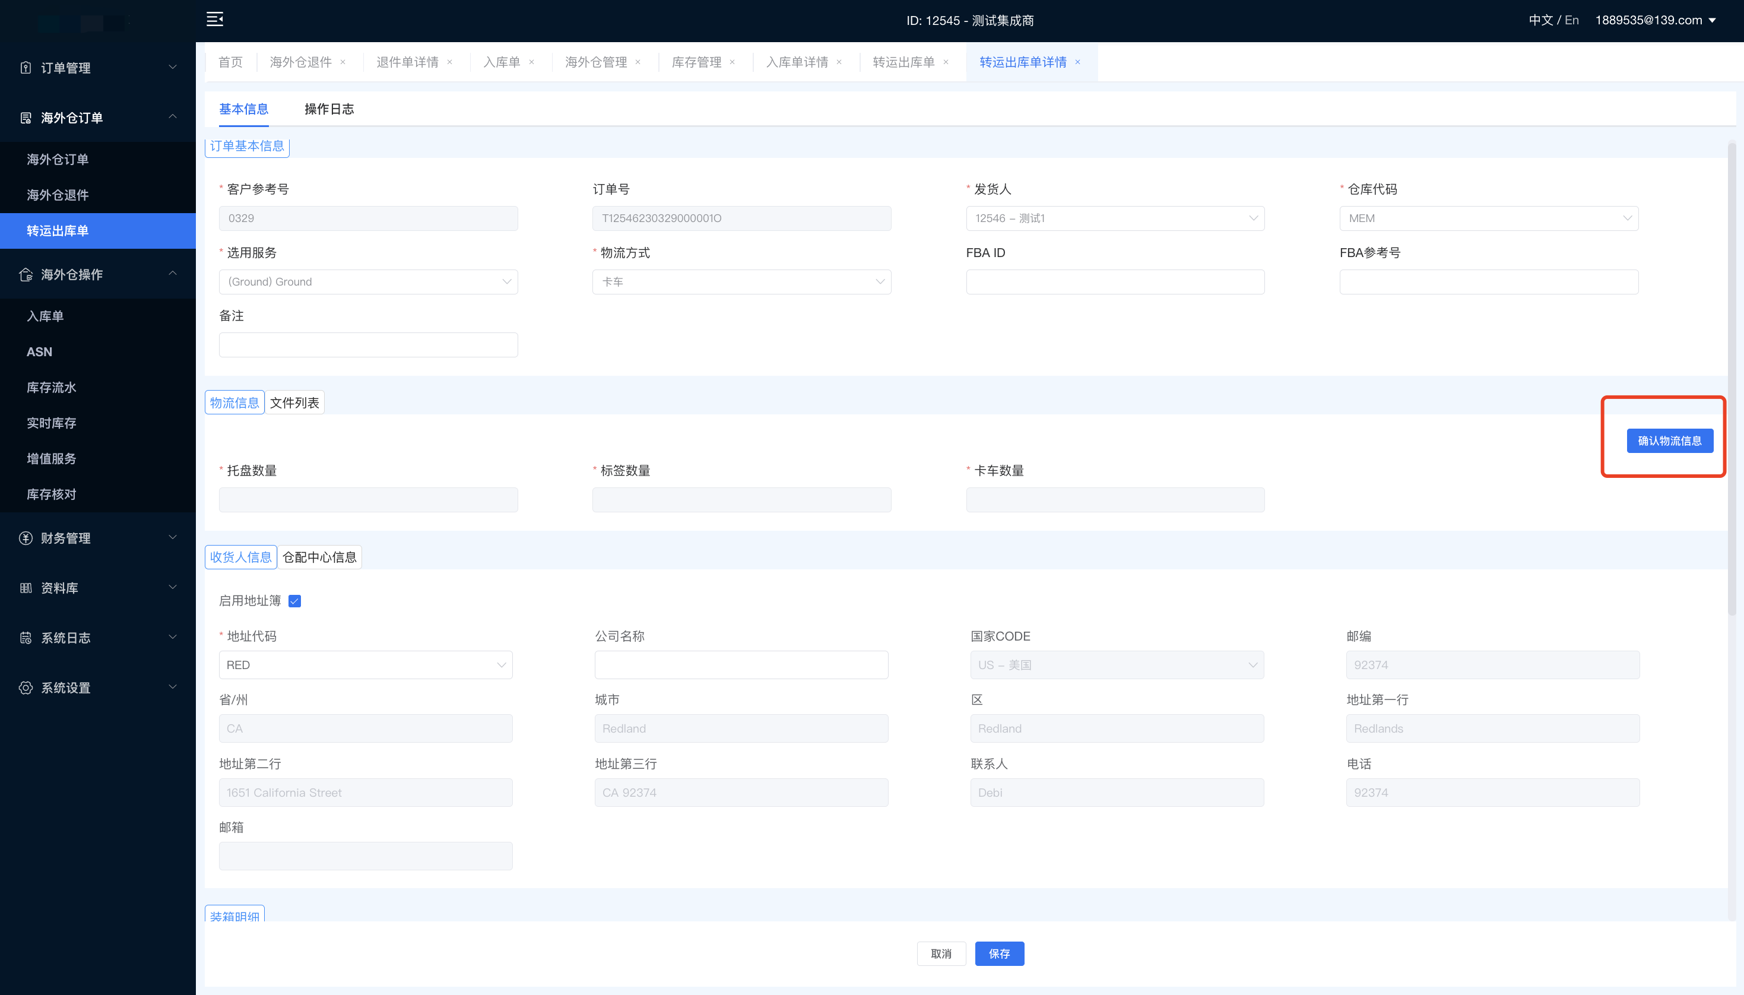Switch to the 首页 tab

(230, 62)
